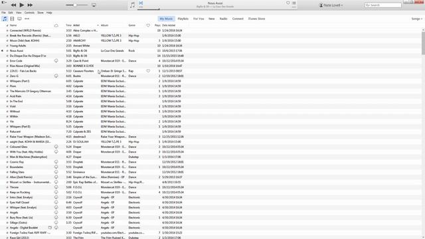Screen dimensions: 425x239
Task: Click the heart column header icon
Action: tap(148, 25)
